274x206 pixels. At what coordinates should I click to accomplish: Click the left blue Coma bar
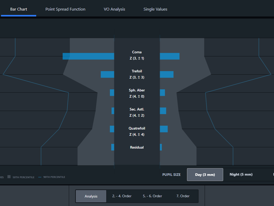tap(88, 56)
